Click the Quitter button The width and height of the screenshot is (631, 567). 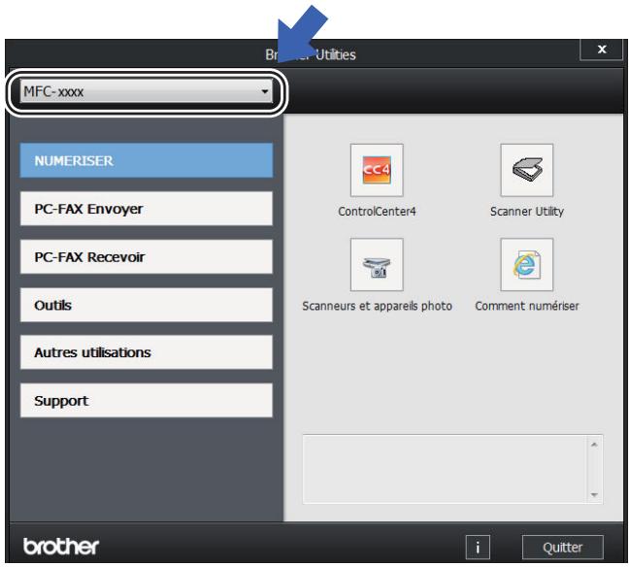pos(563,547)
